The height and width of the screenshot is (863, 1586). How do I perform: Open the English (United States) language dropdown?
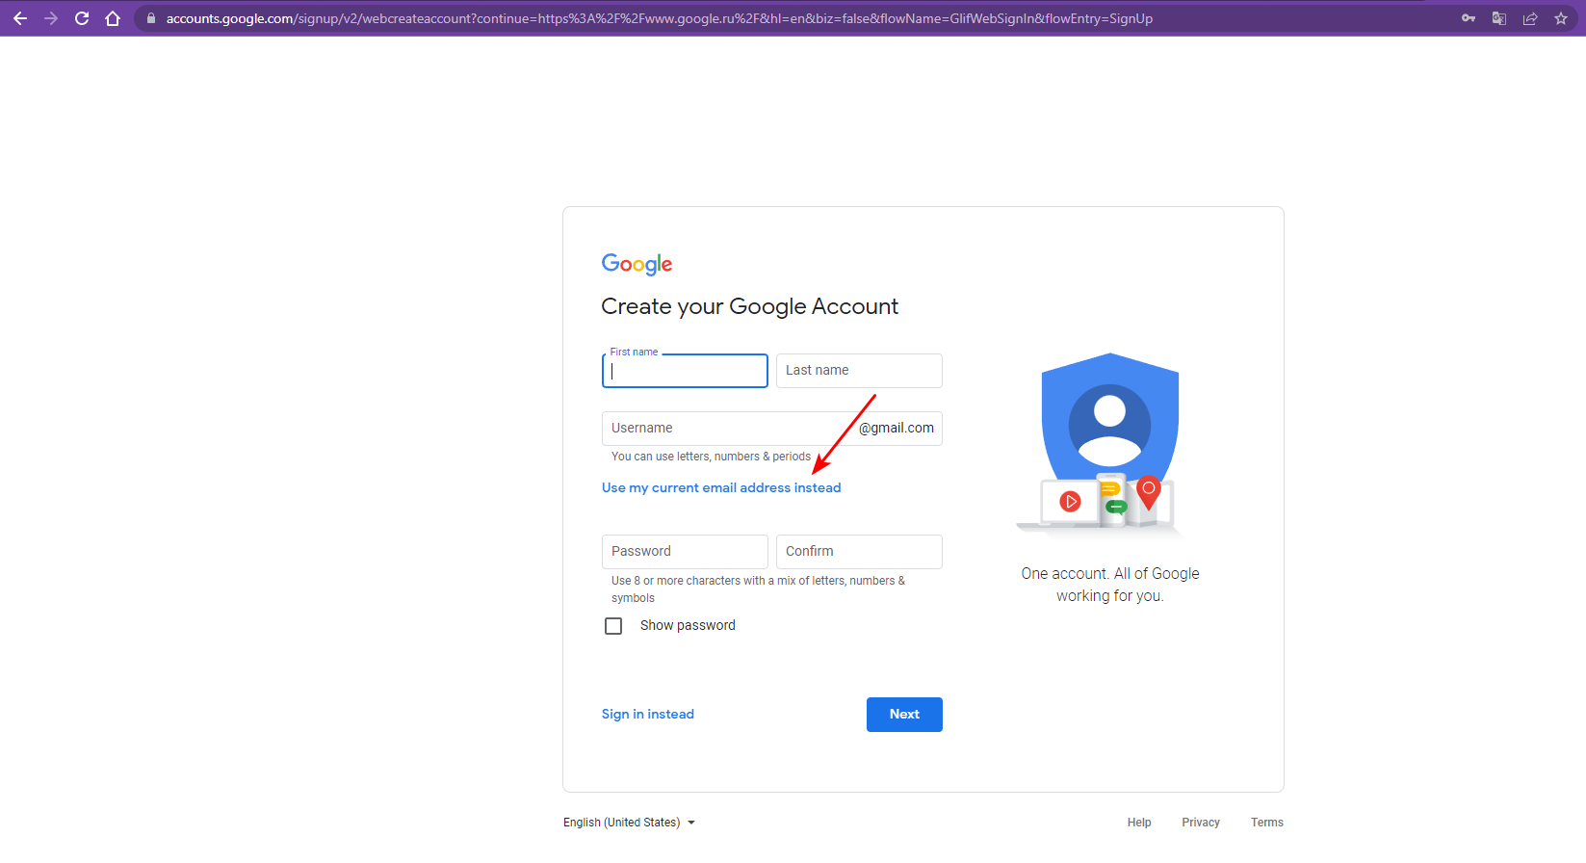click(629, 823)
